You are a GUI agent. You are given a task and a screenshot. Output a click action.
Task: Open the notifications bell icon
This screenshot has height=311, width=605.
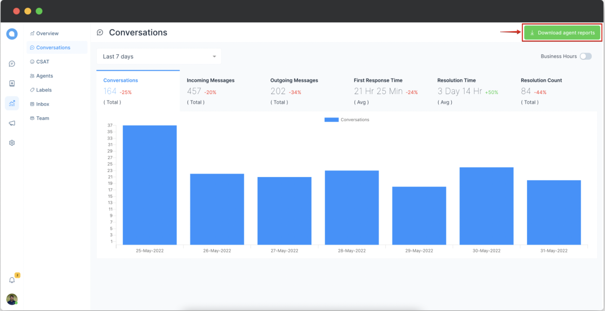12,280
